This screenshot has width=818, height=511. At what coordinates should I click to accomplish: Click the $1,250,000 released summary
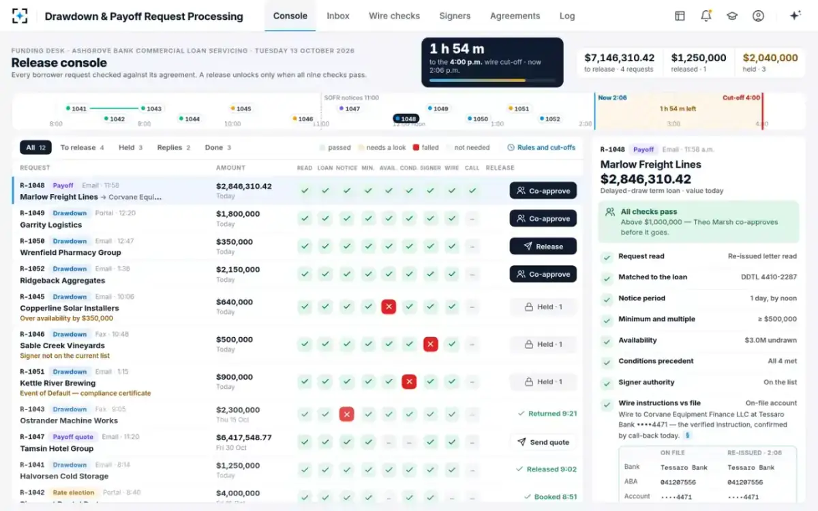[x=698, y=62]
